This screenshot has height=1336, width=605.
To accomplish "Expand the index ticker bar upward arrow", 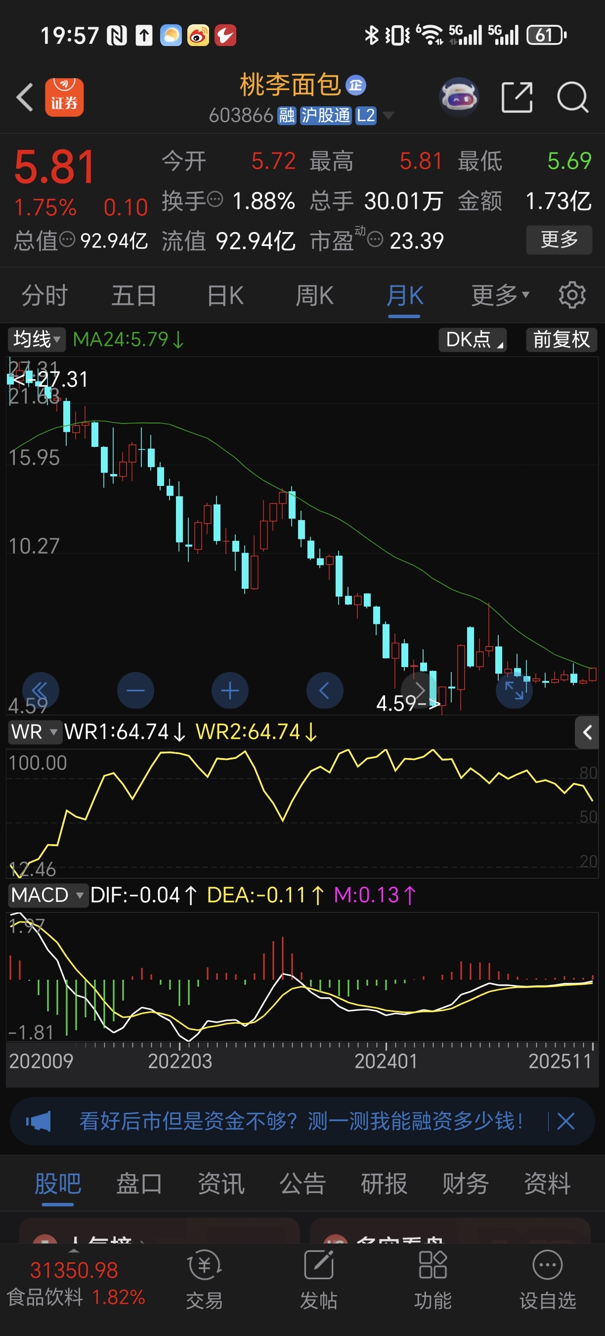I will click(x=74, y=1250).
